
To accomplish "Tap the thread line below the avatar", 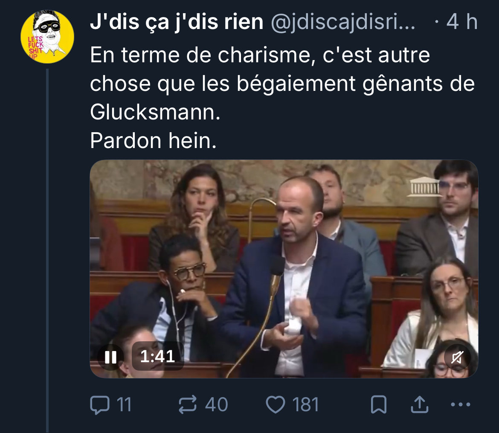I will pyautogui.click(x=47, y=250).
